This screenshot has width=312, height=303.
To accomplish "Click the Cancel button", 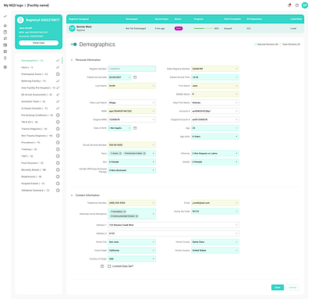I will (292, 287).
